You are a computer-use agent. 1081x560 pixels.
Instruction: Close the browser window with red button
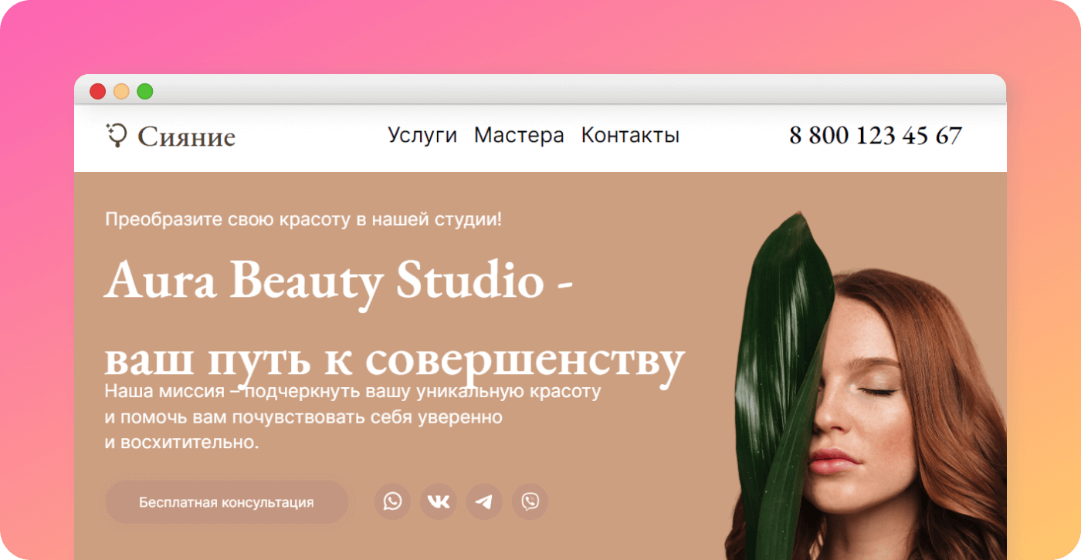[x=98, y=91]
